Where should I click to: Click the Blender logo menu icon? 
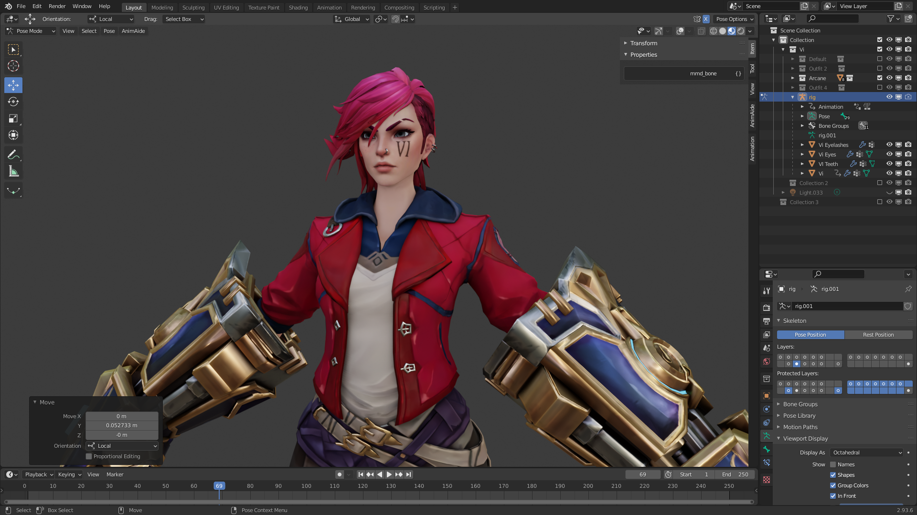(8, 6)
